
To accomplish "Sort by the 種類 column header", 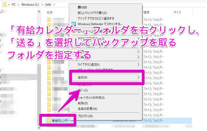I will [146, 12].
